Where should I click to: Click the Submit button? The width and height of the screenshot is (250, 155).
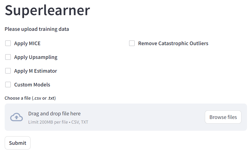pyautogui.click(x=18, y=143)
